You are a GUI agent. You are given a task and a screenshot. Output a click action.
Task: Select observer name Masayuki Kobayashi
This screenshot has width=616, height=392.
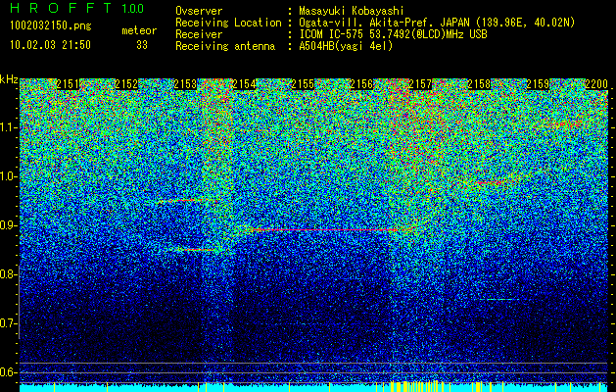click(x=352, y=12)
